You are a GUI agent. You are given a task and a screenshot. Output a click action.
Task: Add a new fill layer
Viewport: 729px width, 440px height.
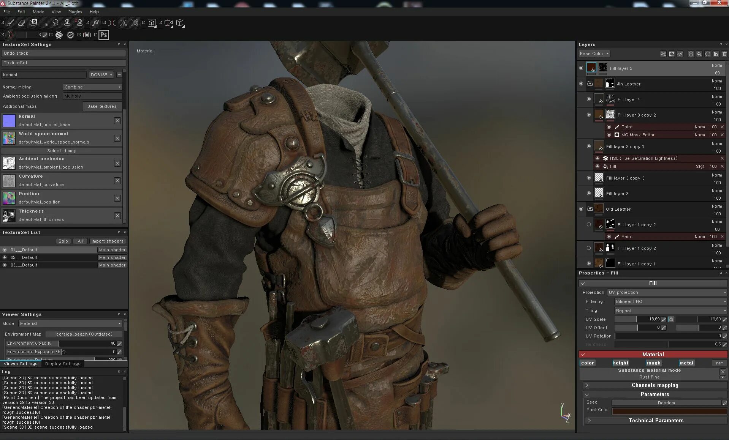[x=699, y=54]
